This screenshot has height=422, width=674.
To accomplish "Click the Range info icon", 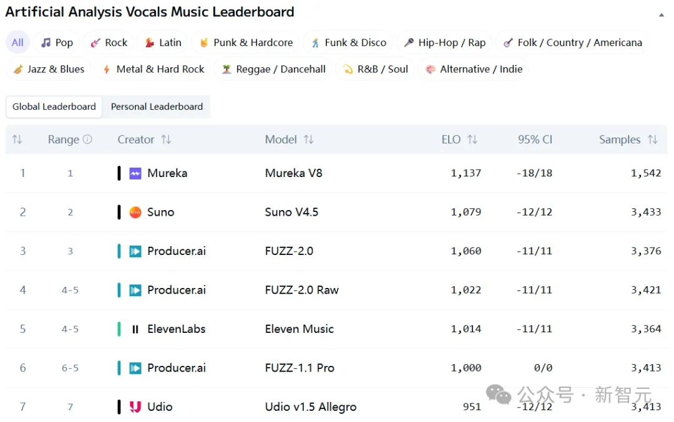I will pyautogui.click(x=87, y=140).
